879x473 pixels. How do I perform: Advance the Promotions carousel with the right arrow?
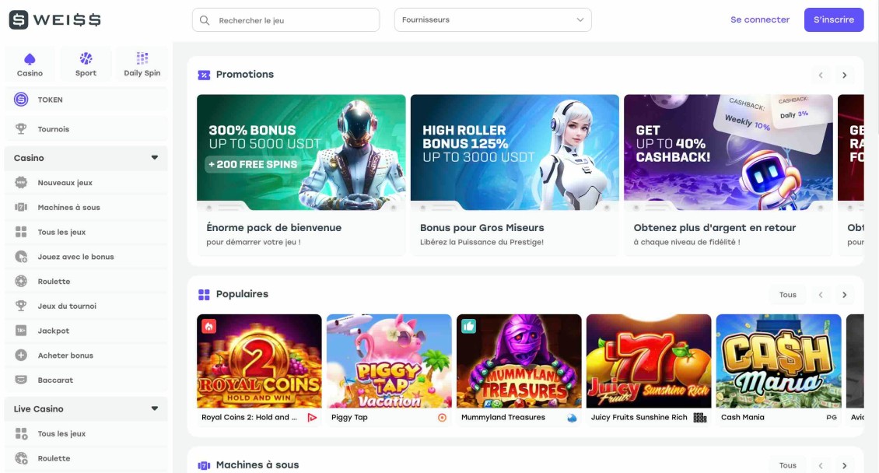pyautogui.click(x=845, y=75)
